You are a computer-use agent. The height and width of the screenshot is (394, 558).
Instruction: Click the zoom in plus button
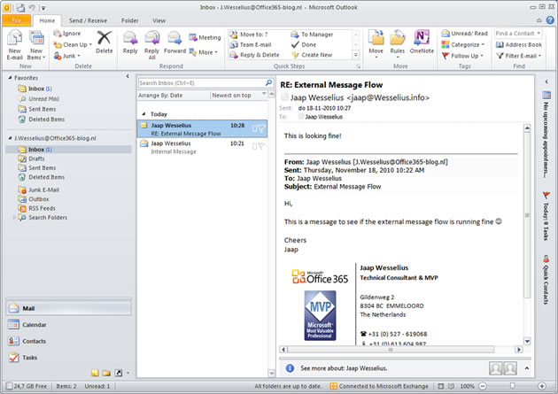pos(542,386)
